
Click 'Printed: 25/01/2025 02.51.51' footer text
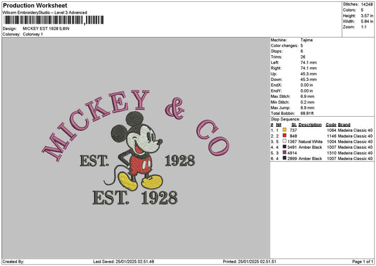[x=249, y=262]
